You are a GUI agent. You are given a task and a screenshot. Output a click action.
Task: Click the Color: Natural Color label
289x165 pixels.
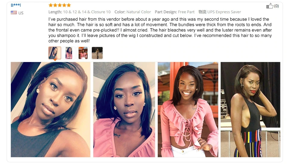point(133,12)
